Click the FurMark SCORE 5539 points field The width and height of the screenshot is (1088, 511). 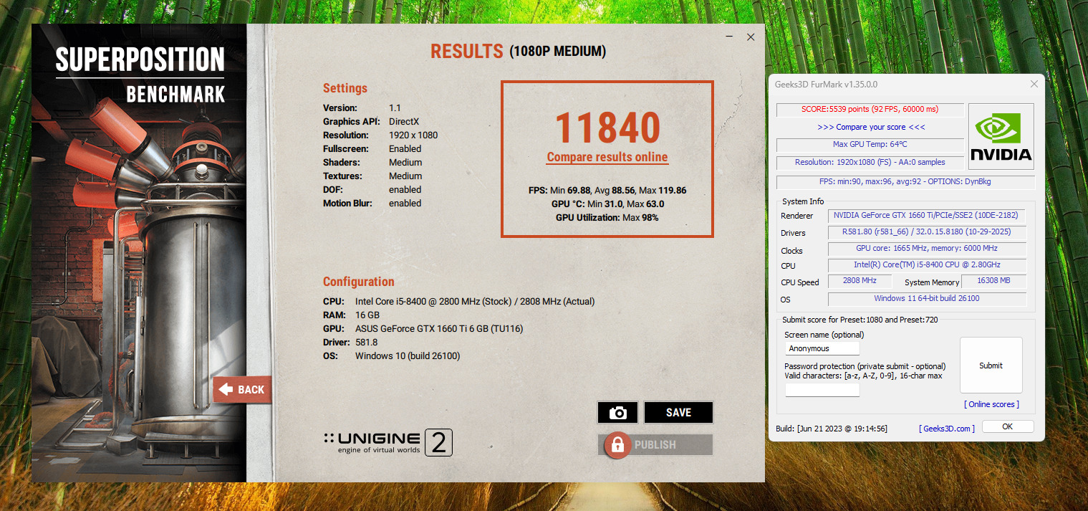871,110
